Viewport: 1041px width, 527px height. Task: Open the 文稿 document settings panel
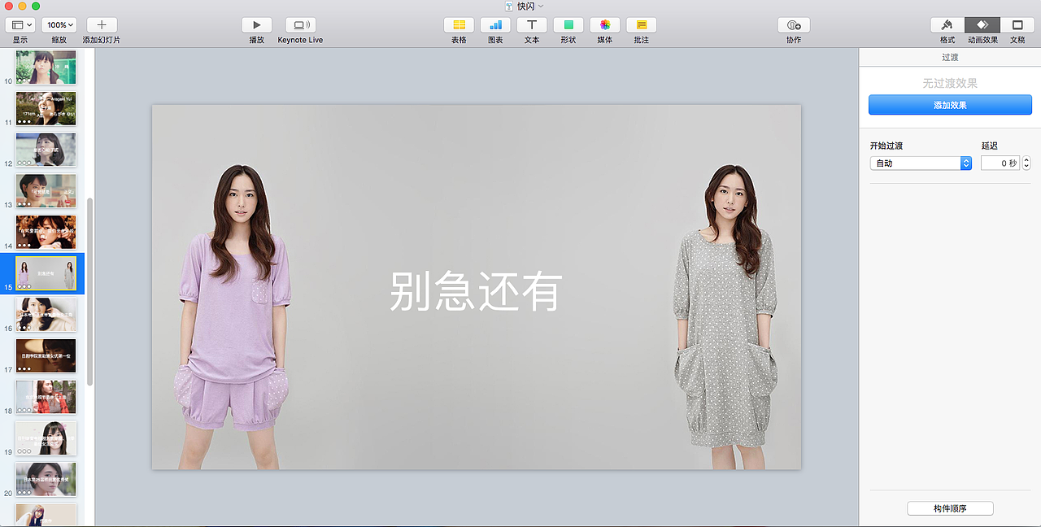pos(1017,25)
